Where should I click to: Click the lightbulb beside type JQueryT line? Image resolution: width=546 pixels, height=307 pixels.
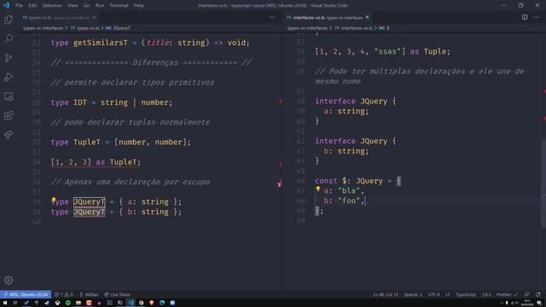pos(54,200)
